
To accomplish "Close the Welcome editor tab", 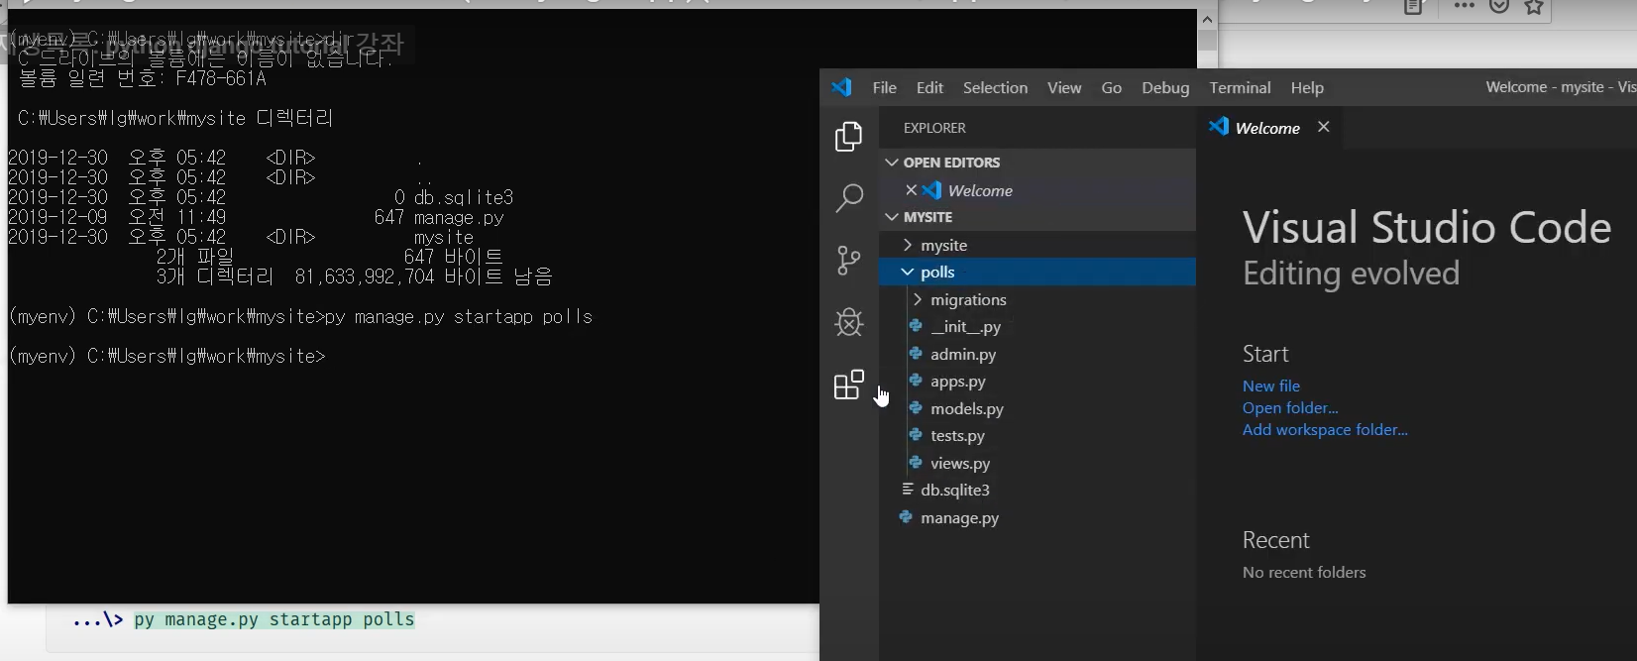I will [1323, 127].
